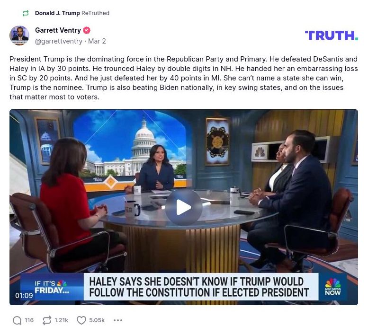The image size is (368, 335).
Task: Click the reply comment bubble icon
Action: (x=17, y=320)
